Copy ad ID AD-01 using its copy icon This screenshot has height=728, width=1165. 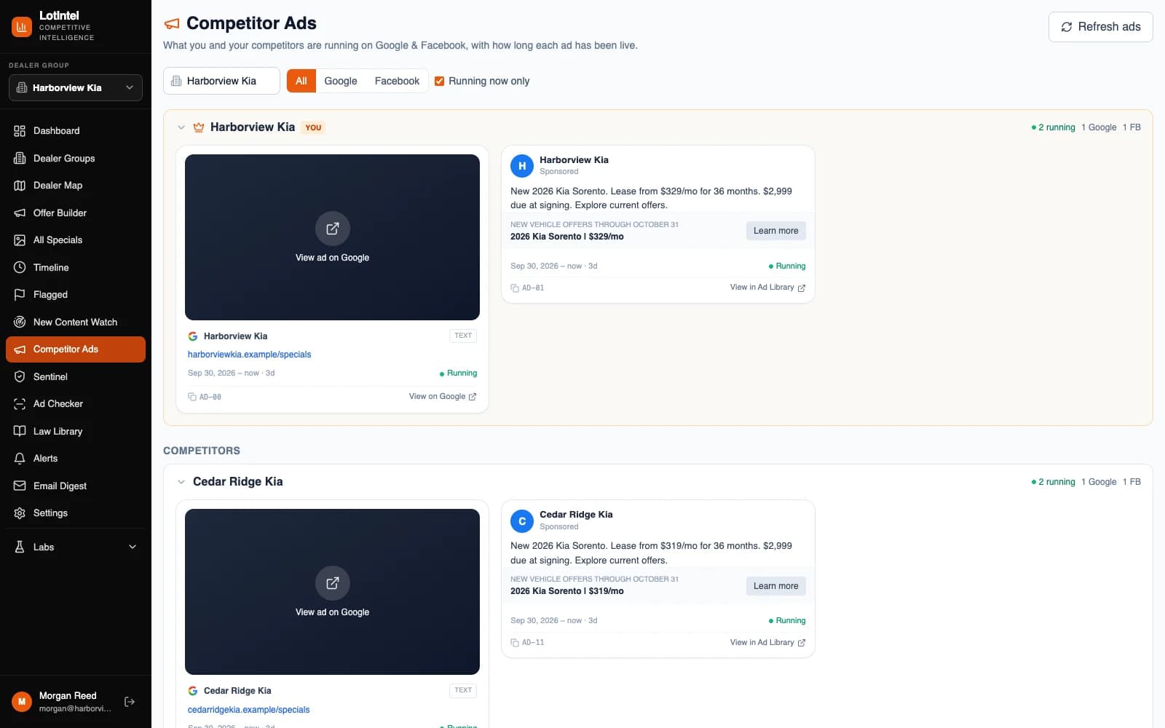point(515,288)
